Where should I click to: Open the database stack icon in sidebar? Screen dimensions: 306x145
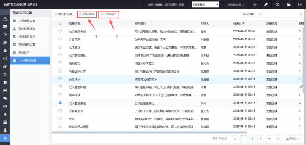point(5,59)
